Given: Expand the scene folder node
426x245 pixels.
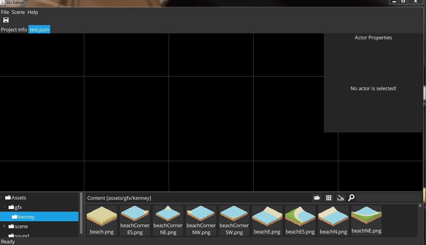Looking at the screenshot, I should [5, 226].
